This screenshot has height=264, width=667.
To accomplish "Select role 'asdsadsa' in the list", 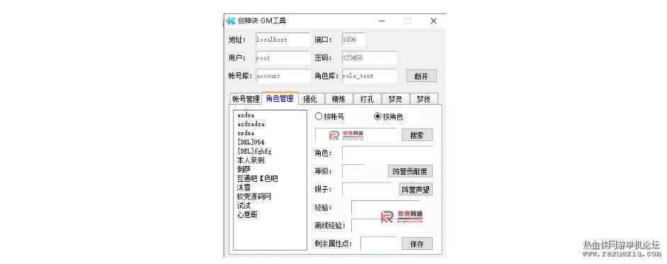I will pos(251,124).
